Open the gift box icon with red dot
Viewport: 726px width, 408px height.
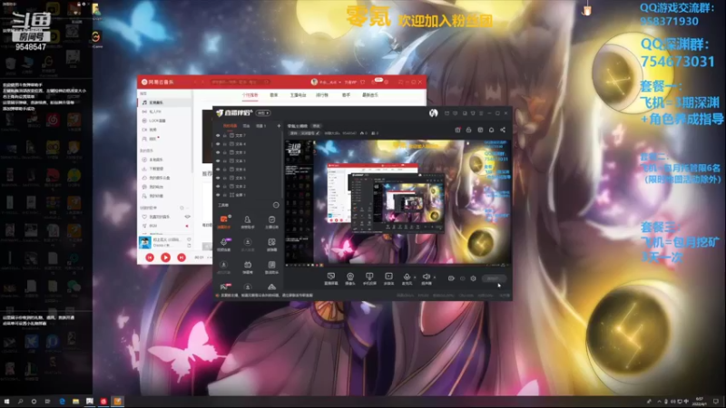point(457,130)
